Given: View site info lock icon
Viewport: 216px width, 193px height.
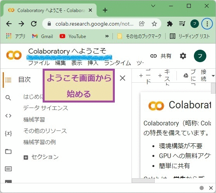Looking at the screenshot, I should [x=49, y=24].
